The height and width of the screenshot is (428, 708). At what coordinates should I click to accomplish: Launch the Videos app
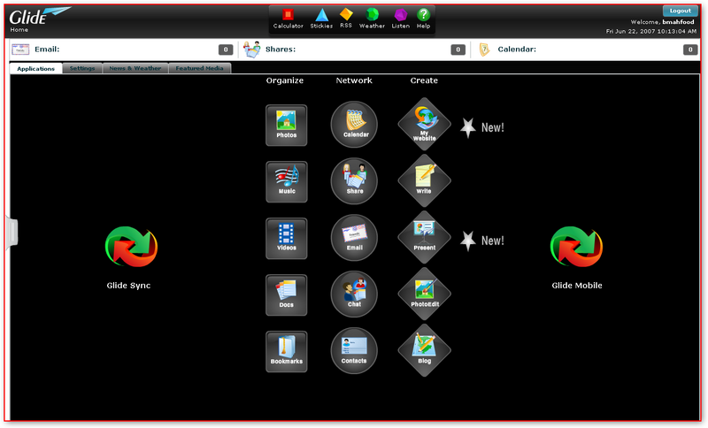pyautogui.click(x=286, y=239)
